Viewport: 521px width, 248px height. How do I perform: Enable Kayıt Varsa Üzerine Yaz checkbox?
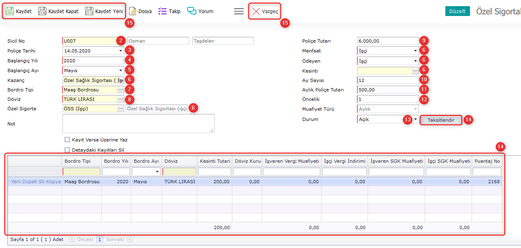click(x=67, y=140)
